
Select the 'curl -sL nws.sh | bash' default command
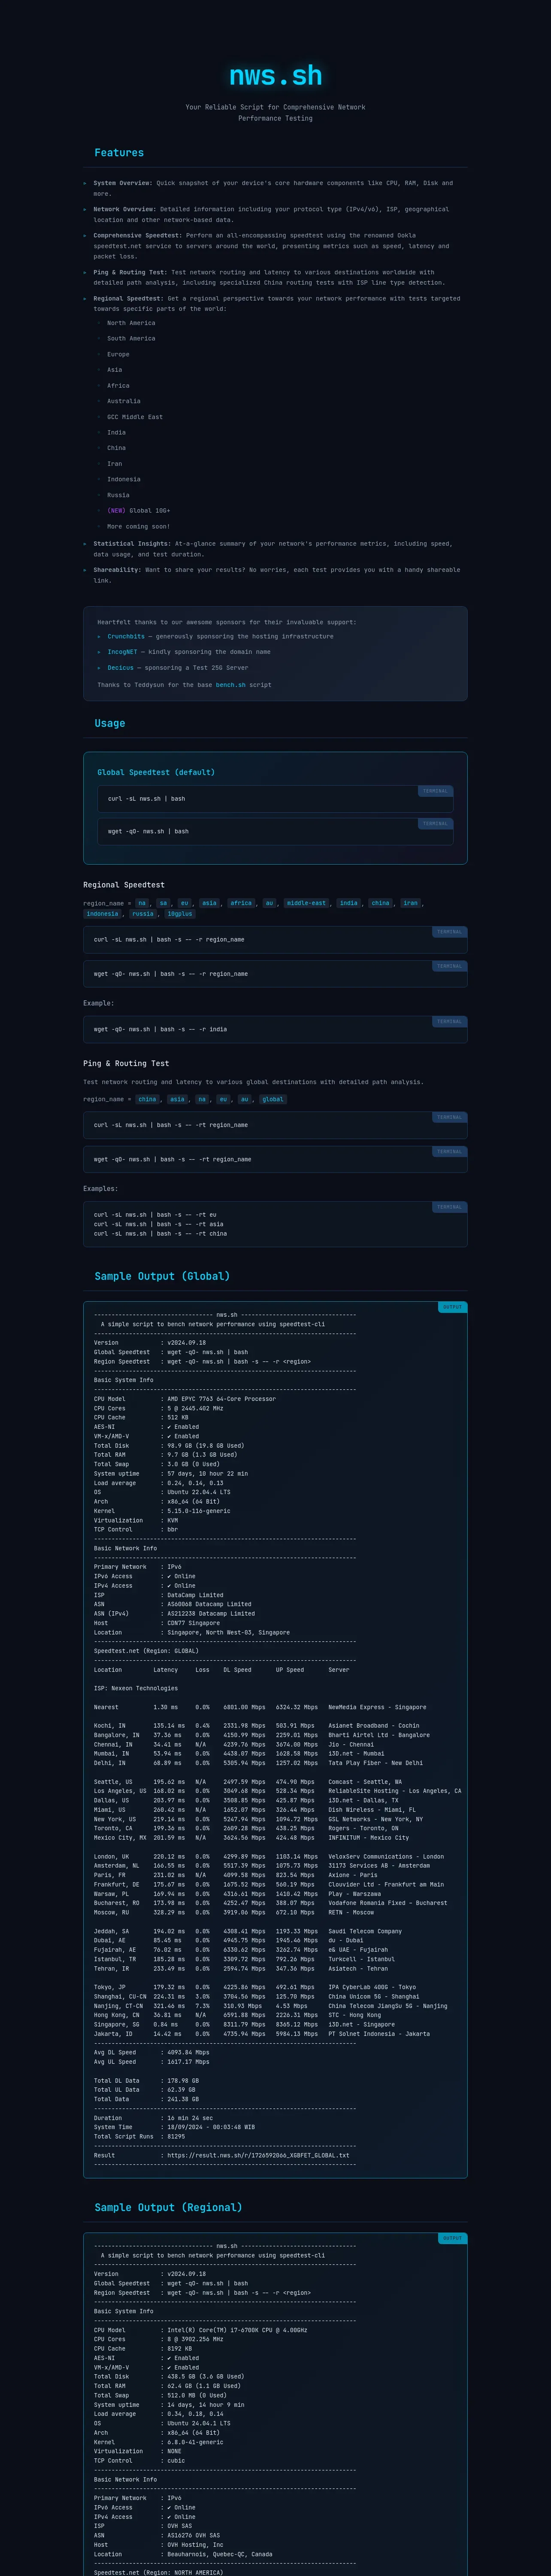tap(275, 799)
